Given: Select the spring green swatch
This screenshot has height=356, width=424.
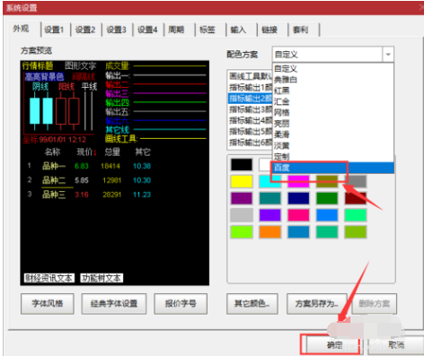Looking at the screenshot, I should click(x=356, y=215).
